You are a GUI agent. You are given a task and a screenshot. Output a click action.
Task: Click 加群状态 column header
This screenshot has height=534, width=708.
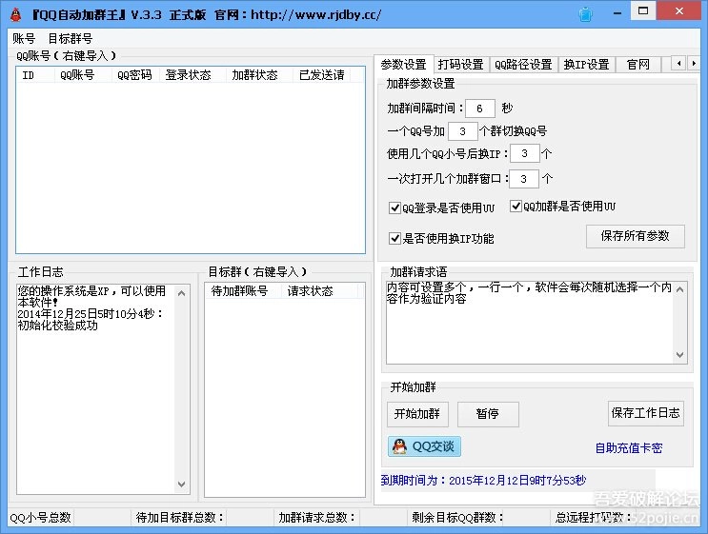pyautogui.click(x=259, y=75)
